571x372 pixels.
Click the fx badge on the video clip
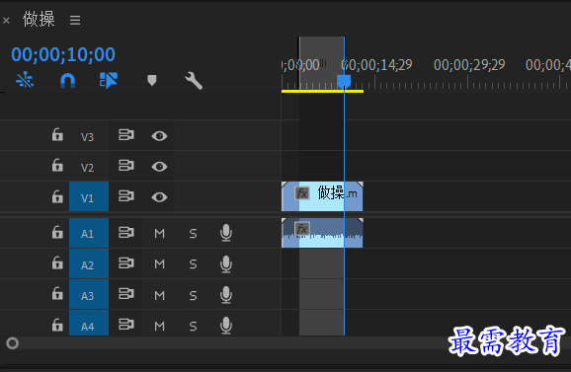302,193
